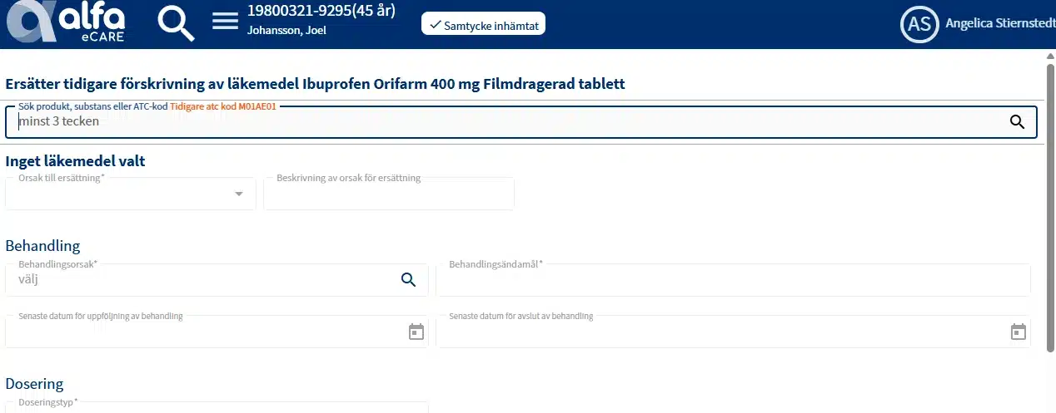Click the alfa eCARE logo
1056x413 pixels.
pos(65,22)
